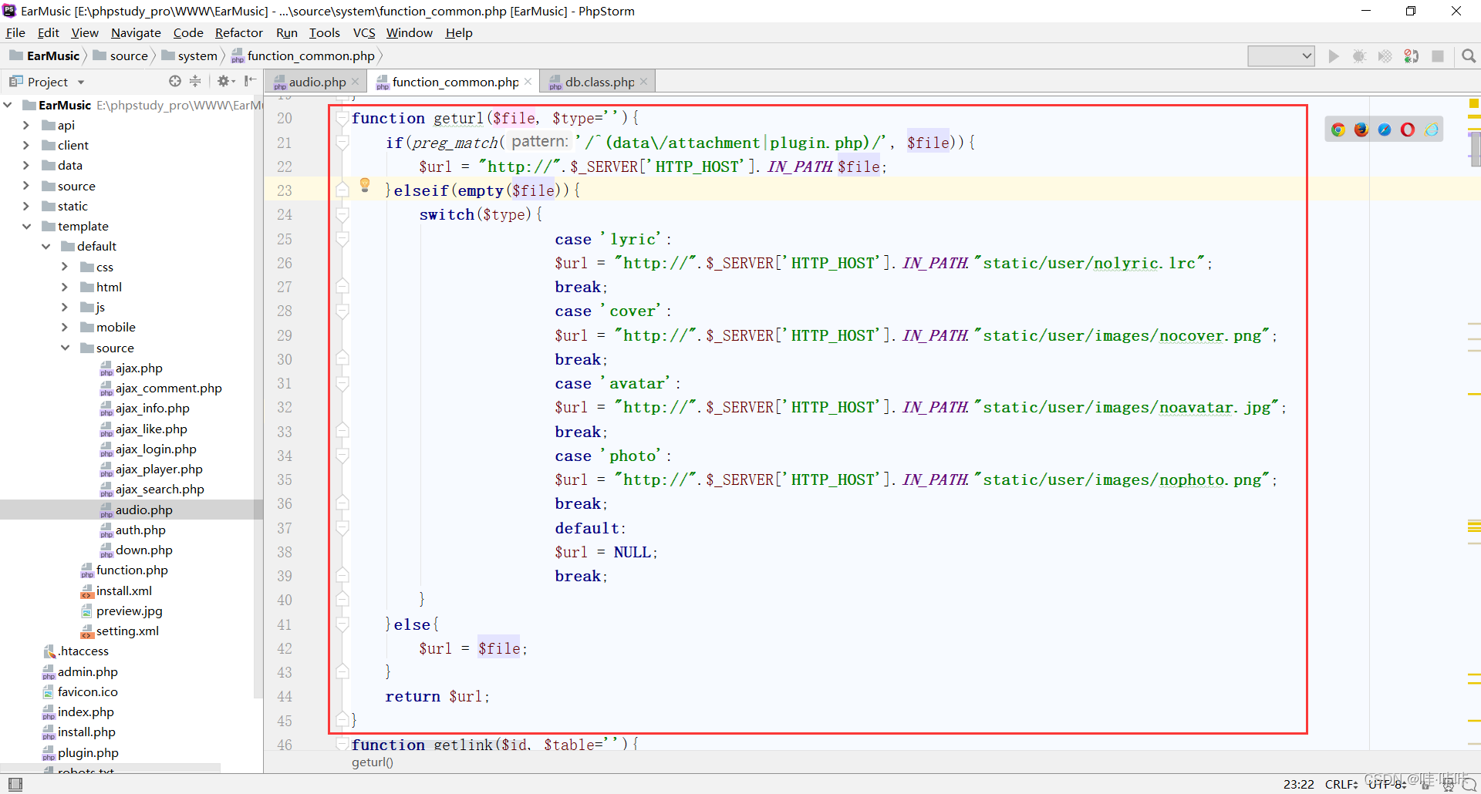Open Project view type dropdown
Image resolution: width=1481 pixels, height=794 pixels.
[81, 82]
